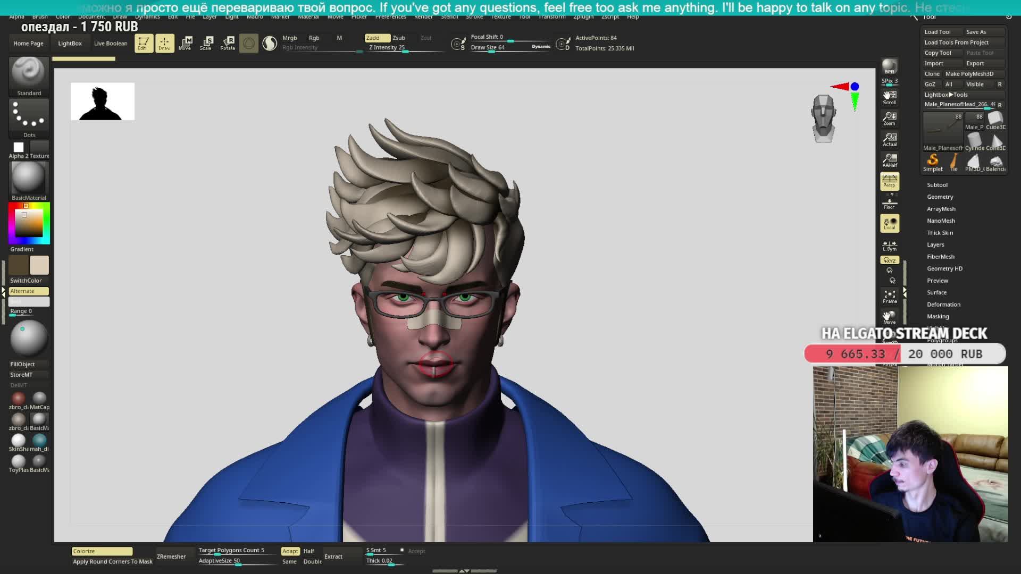Open the Home Page tab

(28, 44)
